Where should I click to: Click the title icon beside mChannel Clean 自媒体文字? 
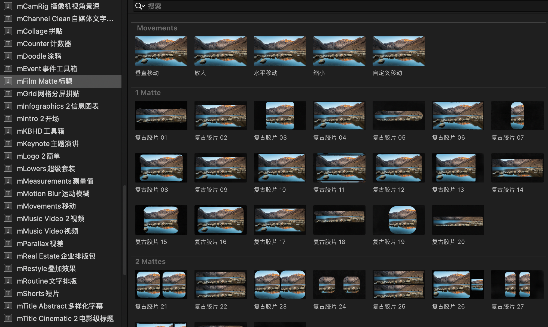click(x=8, y=18)
